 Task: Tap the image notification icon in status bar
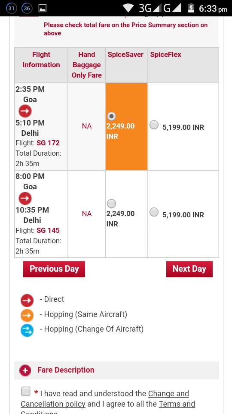(x=43, y=8)
